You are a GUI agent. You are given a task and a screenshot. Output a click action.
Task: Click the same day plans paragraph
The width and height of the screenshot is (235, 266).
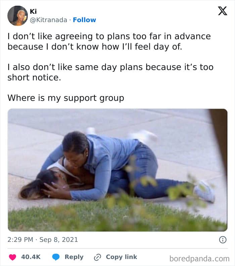[x=110, y=72]
